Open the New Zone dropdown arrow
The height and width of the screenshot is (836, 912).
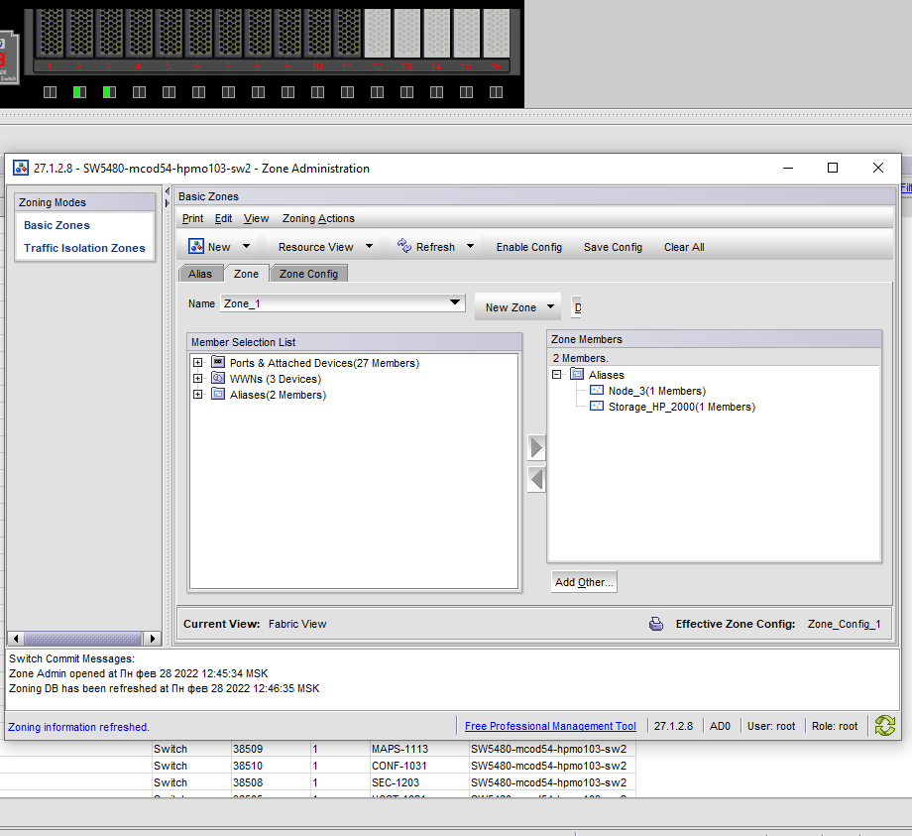(x=550, y=306)
